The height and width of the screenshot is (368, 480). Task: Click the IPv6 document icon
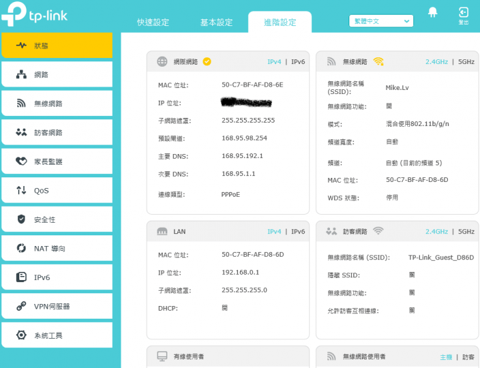(x=21, y=277)
